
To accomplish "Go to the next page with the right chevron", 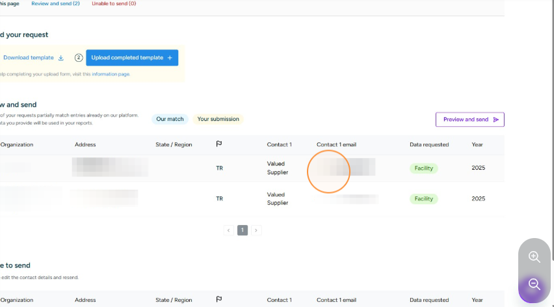I will click(256, 230).
